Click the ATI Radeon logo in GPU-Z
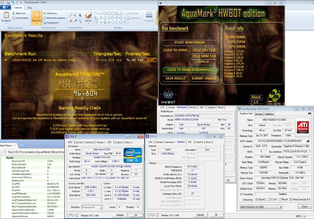 (303, 127)
